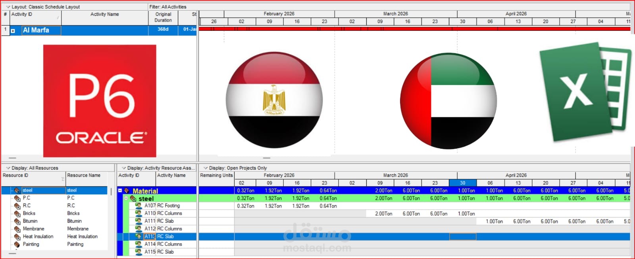Click March 2026 month header in resource spreadsheet
The width and height of the screenshot is (635, 259).
point(396,175)
